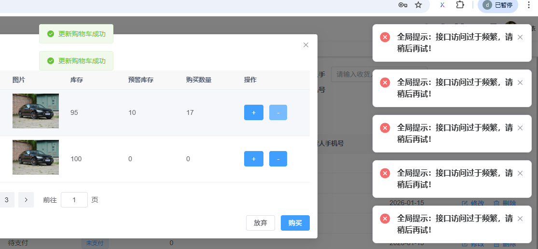This screenshot has width=538, height=249.
Task: Dismiss the topmost error notification
Action: tap(520, 37)
